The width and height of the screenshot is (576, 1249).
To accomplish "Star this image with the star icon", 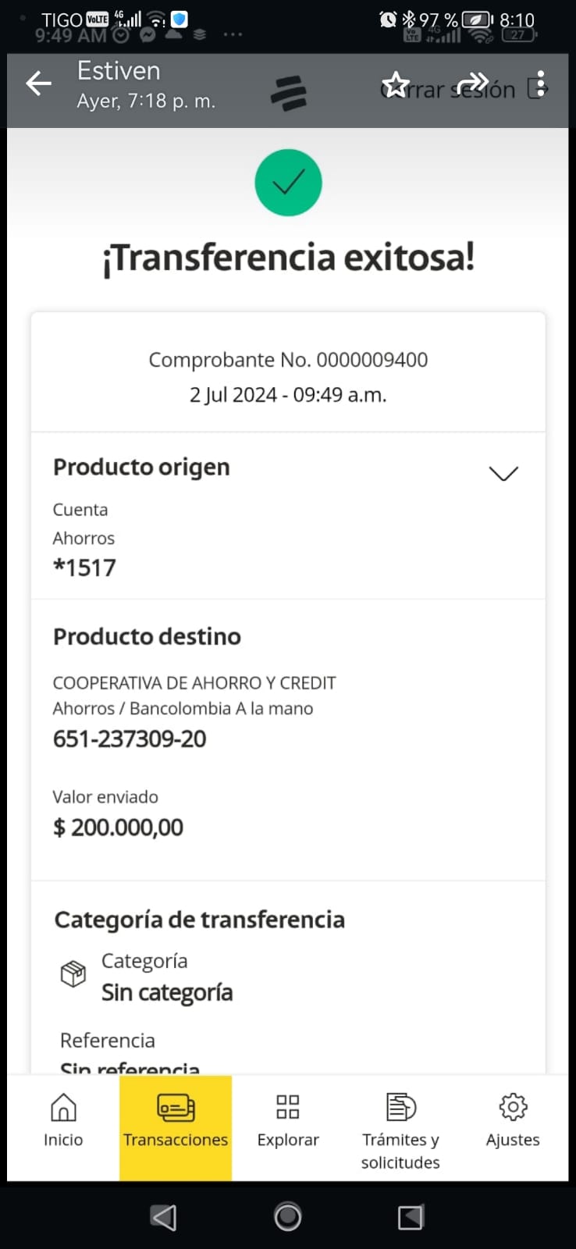I will click(396, 85).
